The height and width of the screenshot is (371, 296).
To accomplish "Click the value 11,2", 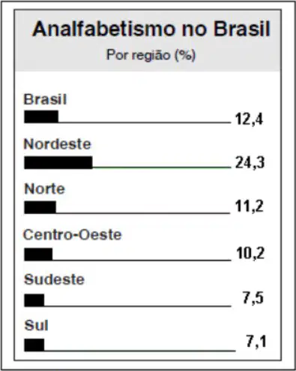I will 250,207.
